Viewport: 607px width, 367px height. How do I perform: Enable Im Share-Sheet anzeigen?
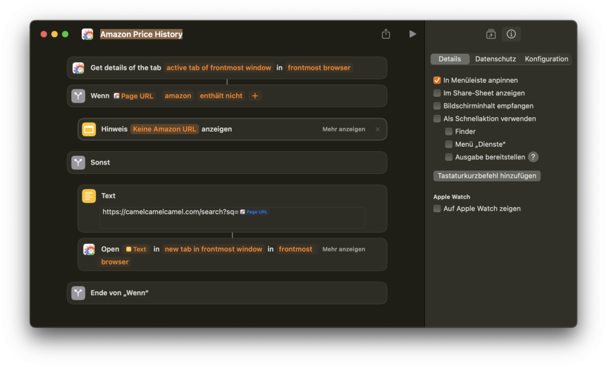[x=437, y=93]
